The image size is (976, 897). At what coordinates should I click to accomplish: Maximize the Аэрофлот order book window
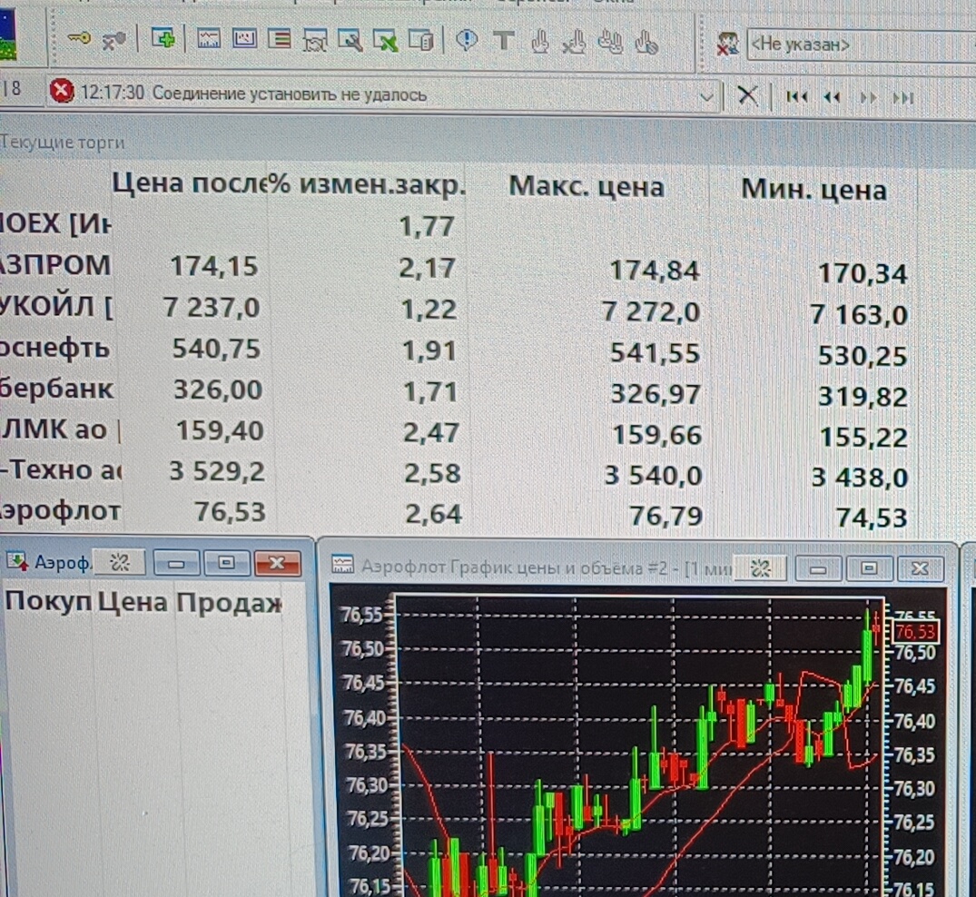(x=226, y=563)
